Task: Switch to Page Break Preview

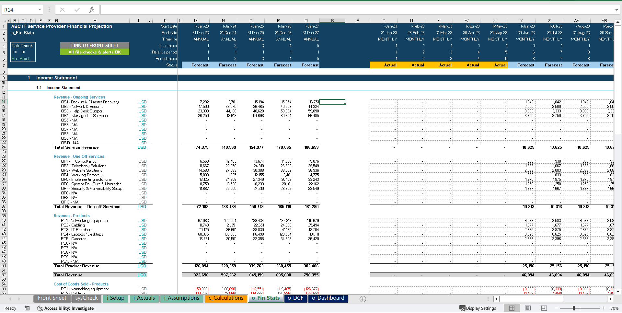Action: tap(544, 308)
